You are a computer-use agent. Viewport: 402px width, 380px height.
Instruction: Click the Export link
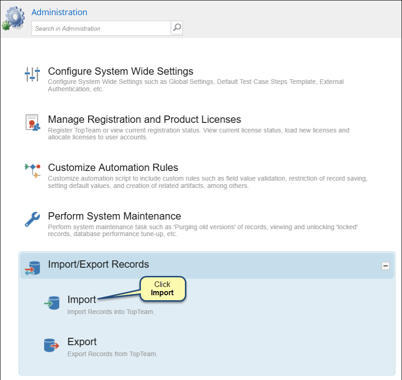82,341
